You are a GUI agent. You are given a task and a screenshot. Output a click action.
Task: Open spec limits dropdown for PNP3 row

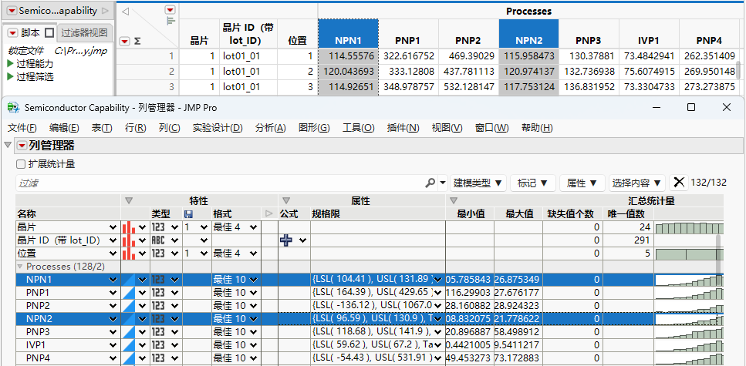pyautogui.click(x=437, y=331)
